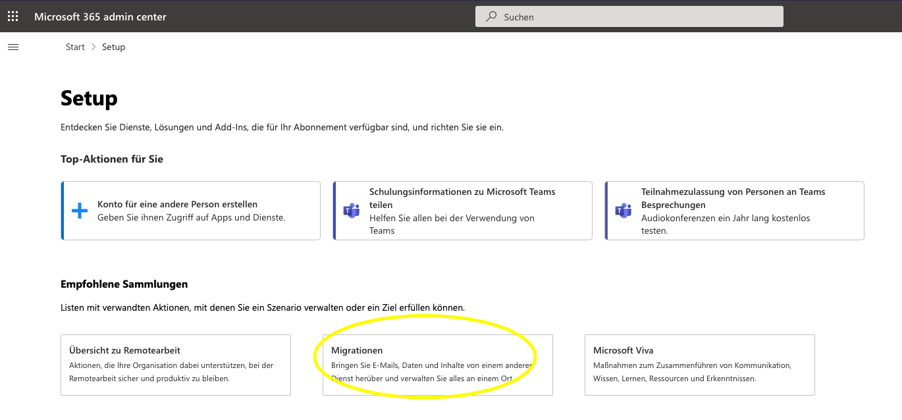Open 'Schulungsinformationen zu Microsoft Teams teilen' title
The height and width of the screenshot is (420, 902).
point(462,198)
